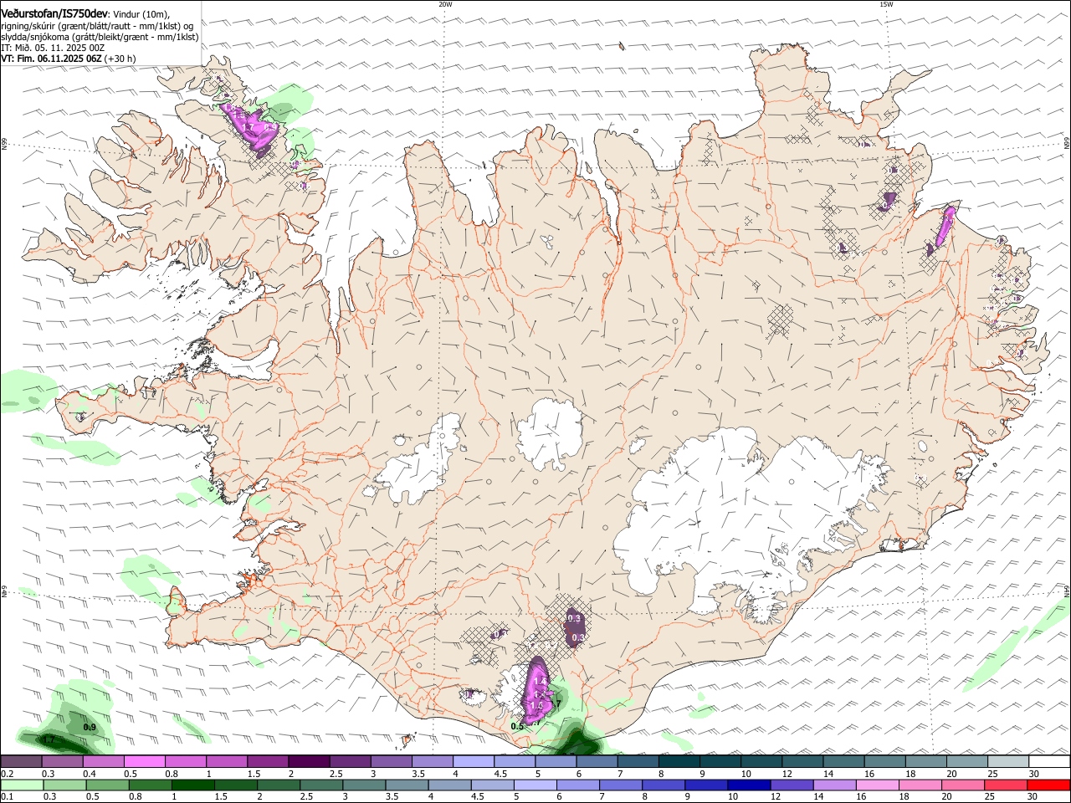Pick the darkest purple snow swatch from 2 to 2.5

[x=309, y=761]
